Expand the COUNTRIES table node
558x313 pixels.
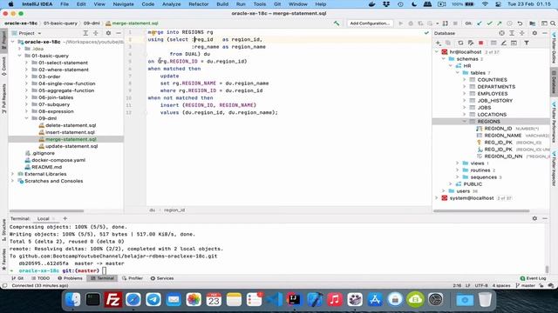pyautogui.click(x=465, y=80)
